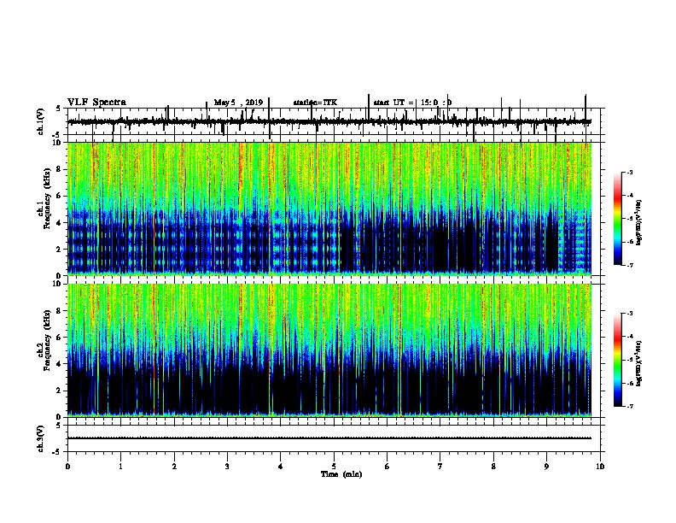Select the "Time (min)" x-axis label
The width and height of the screenshot is (676, 523).
pyautogui.click(x=341, y=474)
